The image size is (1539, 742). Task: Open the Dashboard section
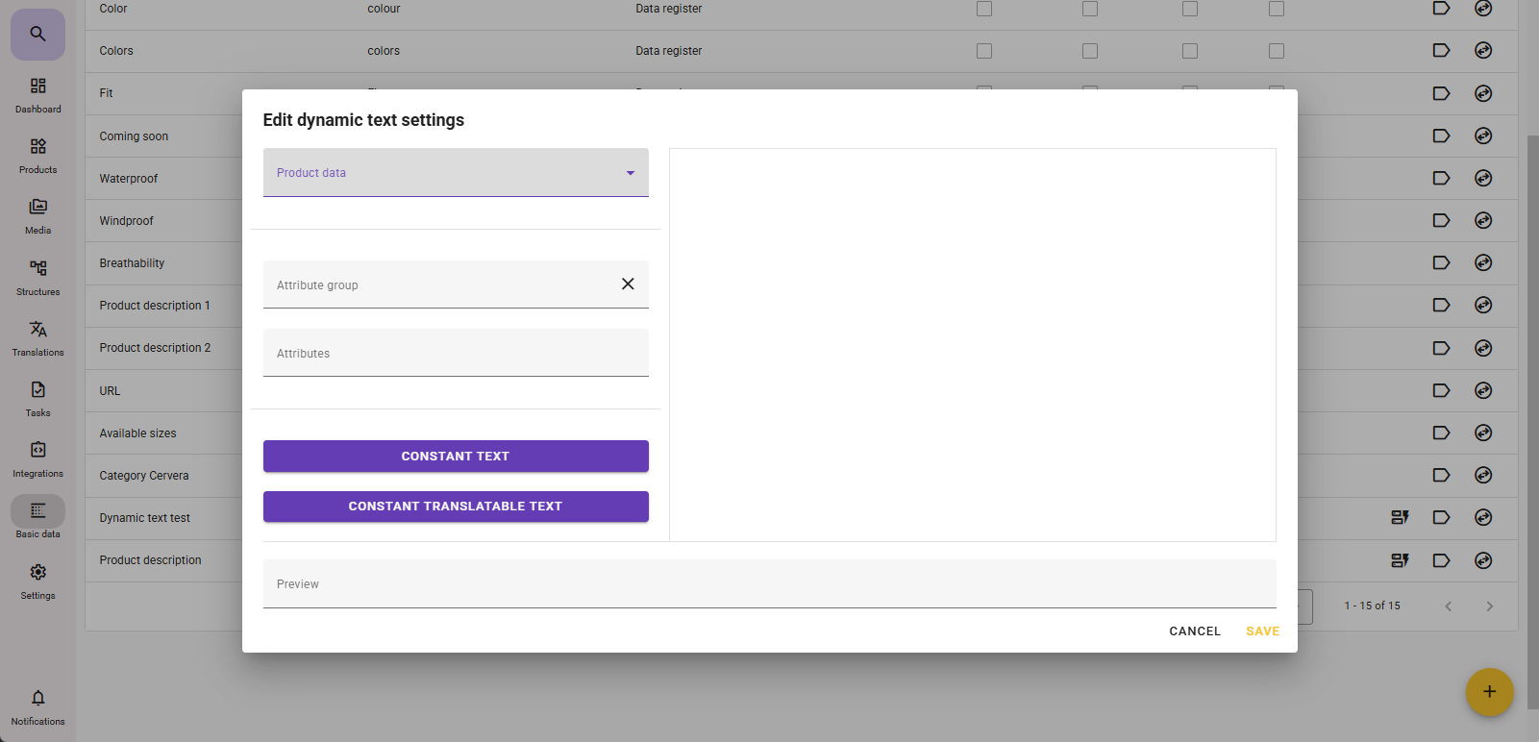point(37,95)
